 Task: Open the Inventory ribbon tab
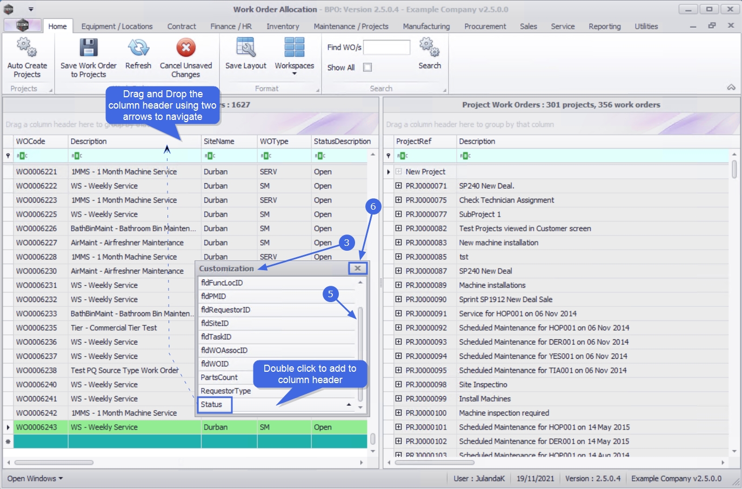click(x=282, y=26)
